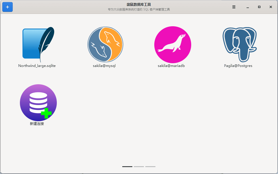Open the hamburger main menu
The height and width of the screenshot is (174, 278).
[x=234, y=7]
